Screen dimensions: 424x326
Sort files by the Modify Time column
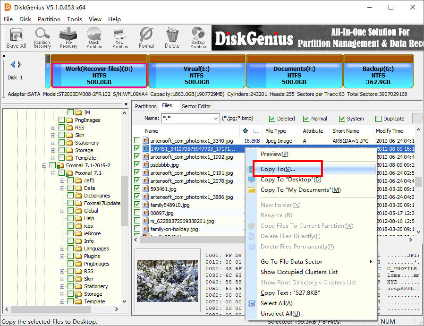coord(394,131)
